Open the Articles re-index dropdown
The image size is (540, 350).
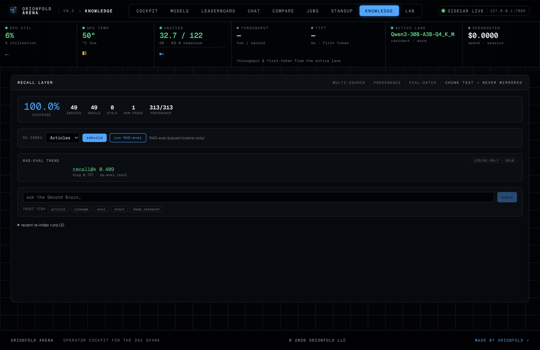62,138
